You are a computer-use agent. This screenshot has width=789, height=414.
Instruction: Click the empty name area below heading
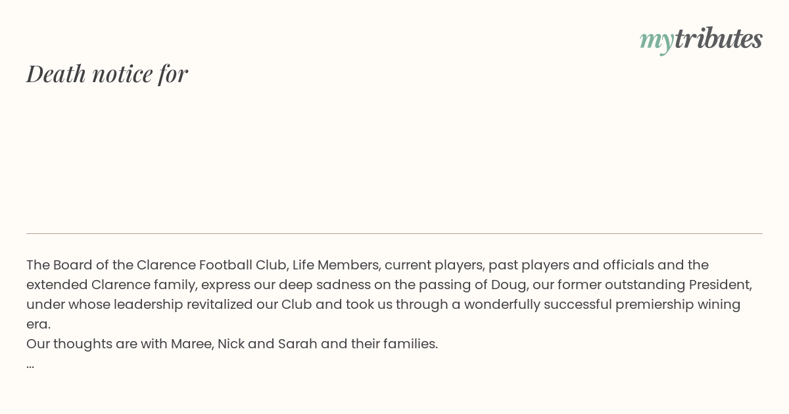(394, 158)
